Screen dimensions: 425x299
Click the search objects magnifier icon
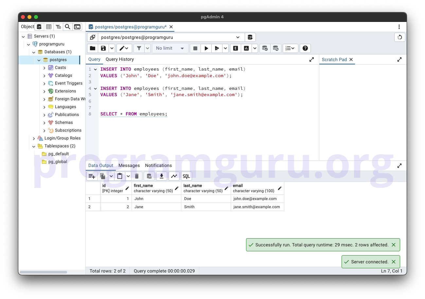(68, 27)
